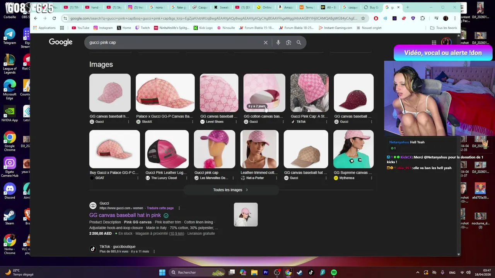Open the Instagram bookmark
The height and width of the screenshot is (278, 495).
[103, 28]
